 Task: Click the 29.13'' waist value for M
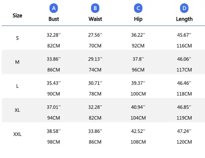click(95, 59)
